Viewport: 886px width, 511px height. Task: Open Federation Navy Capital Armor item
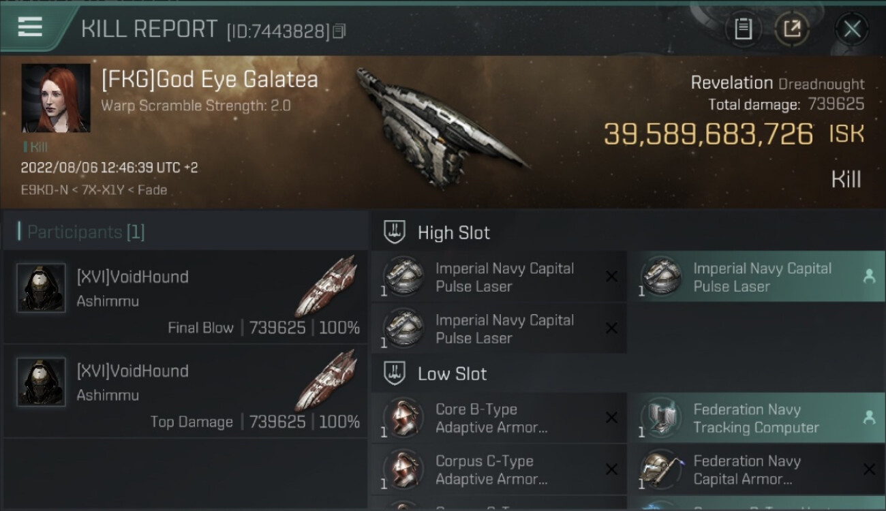(x=757, y=470)
